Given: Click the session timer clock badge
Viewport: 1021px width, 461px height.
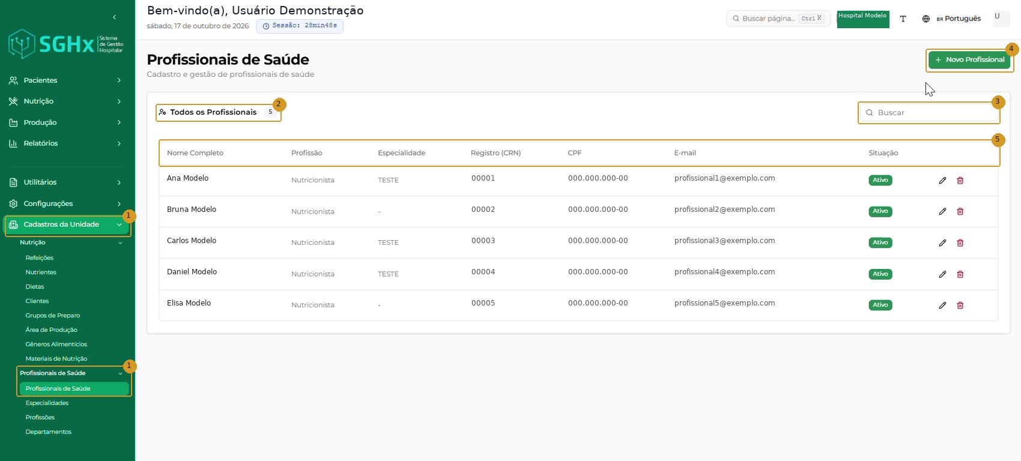Looking at the screenshot, I should click(300, 26).
